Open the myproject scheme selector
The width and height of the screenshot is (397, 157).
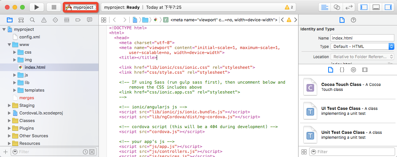80,7
